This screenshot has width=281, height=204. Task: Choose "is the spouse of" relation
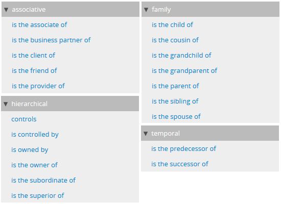pyautogui.click(x=176, y=117)
